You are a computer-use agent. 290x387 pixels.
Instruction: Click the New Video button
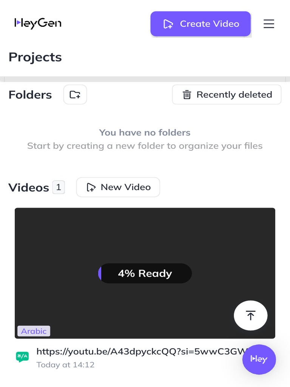(x=118, y=187)
